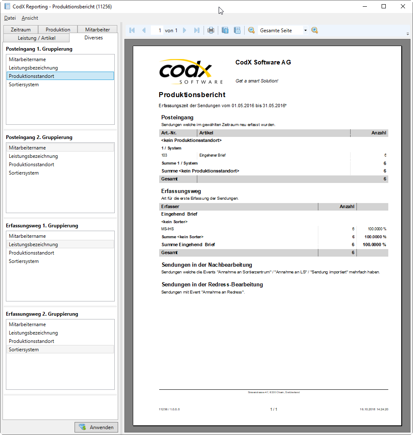The image size is (413, 435).
Task: Select Produktionsstandort in Posteingang 1. Gruppierung
Action: point(60,76)
